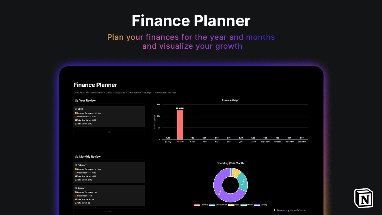Screen dimensions: 382x215
Task: Click New under the Year Review section
Action: tap(109, 132)
